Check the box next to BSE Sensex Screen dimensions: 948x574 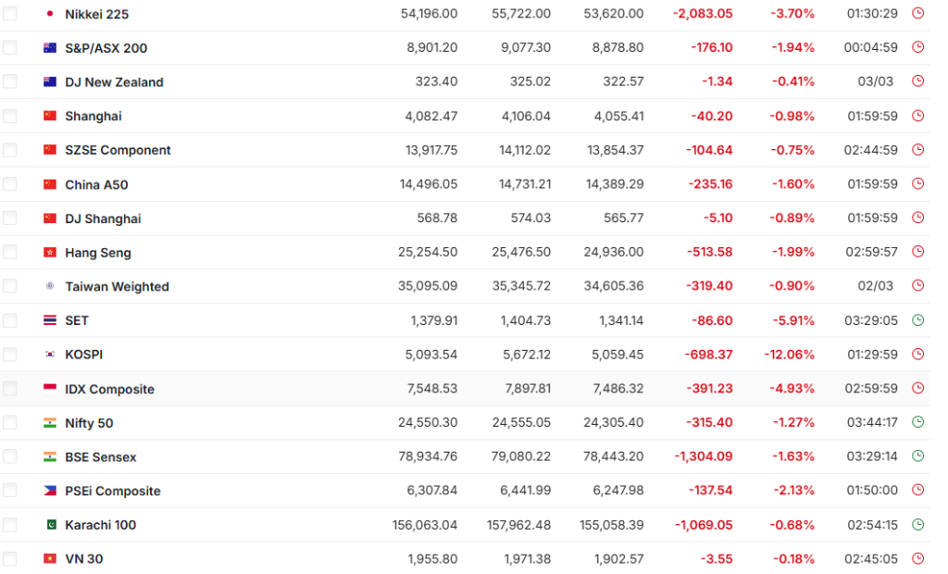tap(10, 456)
